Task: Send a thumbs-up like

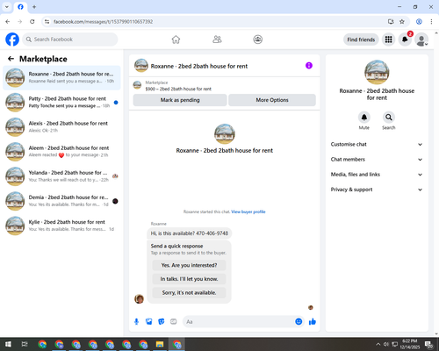Action: click(x=313, y=322)
